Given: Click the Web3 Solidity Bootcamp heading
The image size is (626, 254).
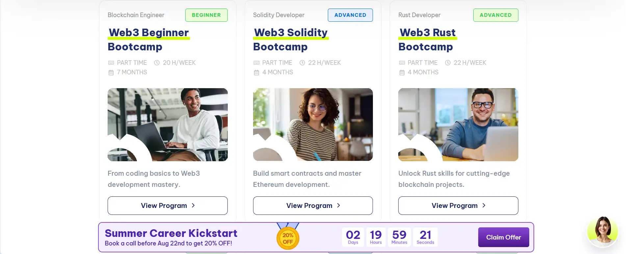Looking at the screenshot, I should click(x=290, y=39).
